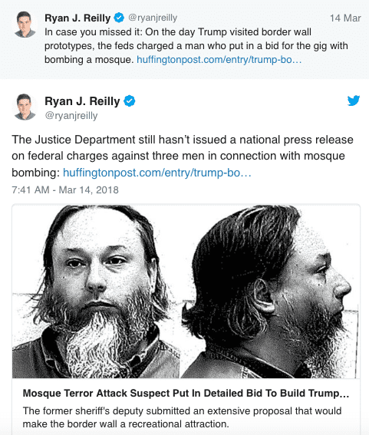This screenshot has width=369, height=435.
Task: Open the front-facing mugshot image in card
Action: [x=96, y=292]
